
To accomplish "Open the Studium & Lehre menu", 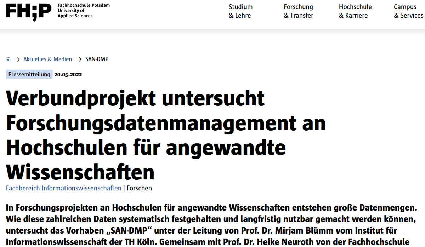I will pos(240,11).
